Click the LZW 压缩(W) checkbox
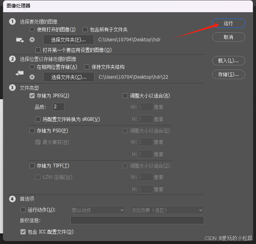The image size is (256, 244). [x=38, y=177]
